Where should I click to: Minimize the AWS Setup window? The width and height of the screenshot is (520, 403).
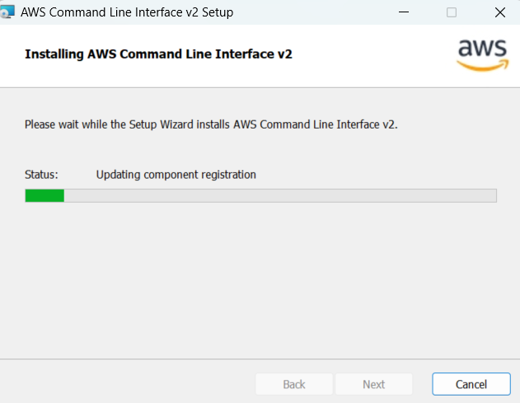click(x=404, y=12)
